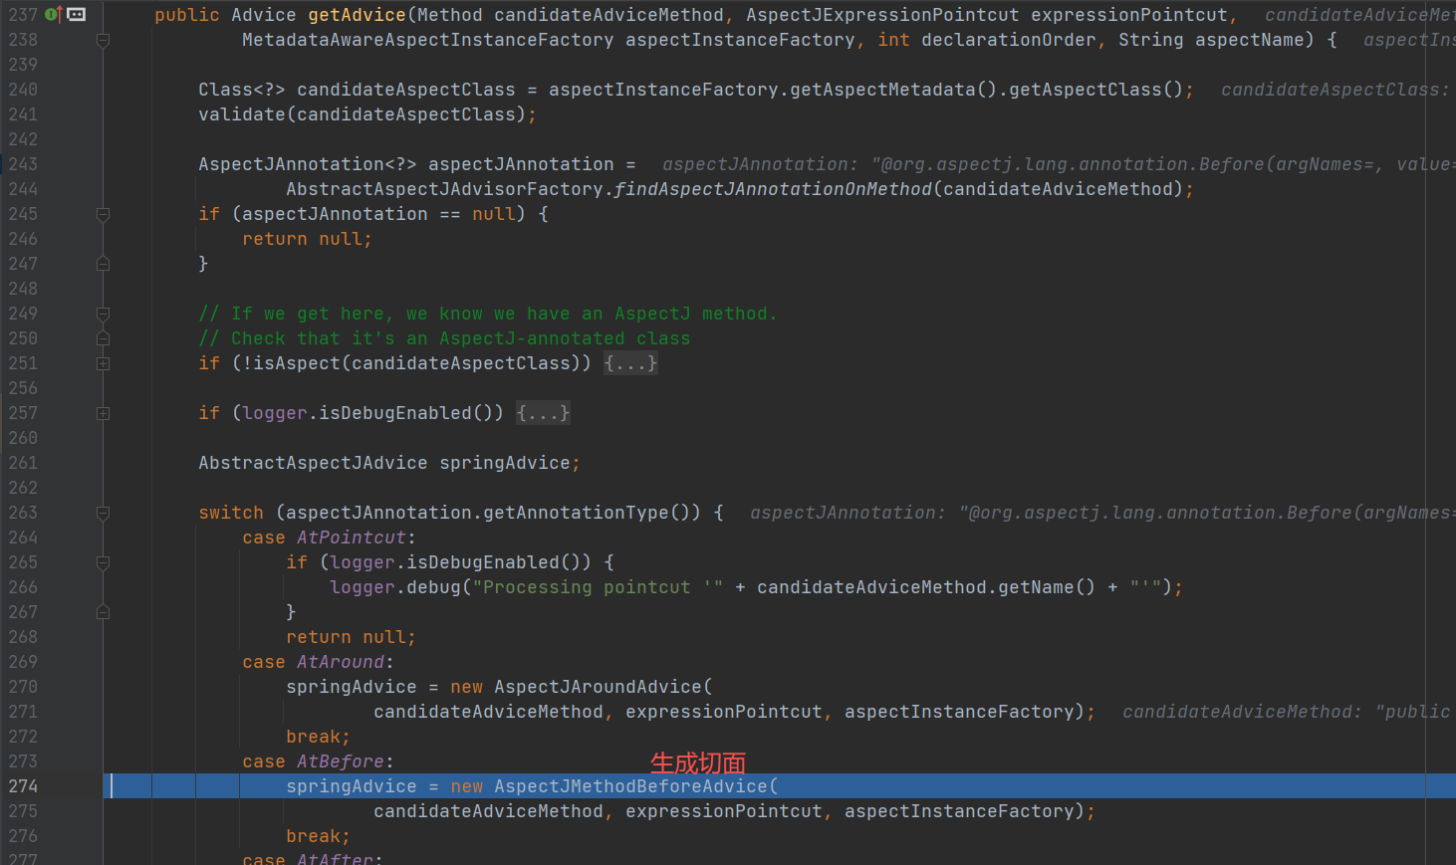The height and width of the screenshot is (865, 1456).
Task: Click the AspectJAroundAdvice class name
Action: coord(598,687)
